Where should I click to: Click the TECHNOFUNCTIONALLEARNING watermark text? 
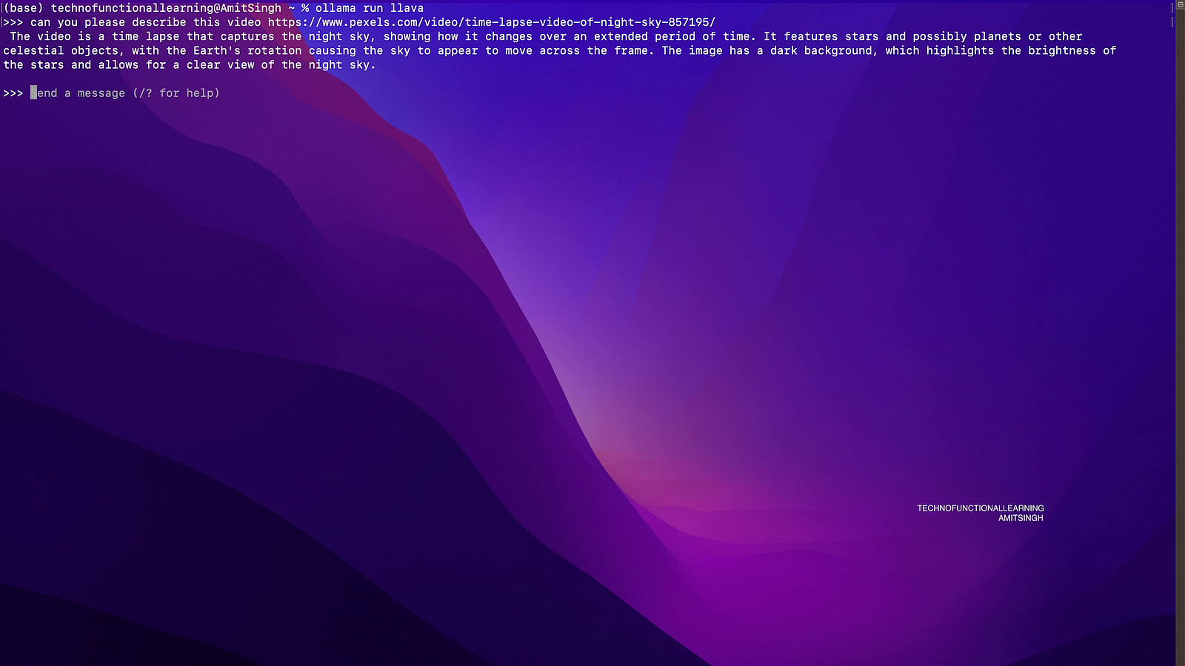tap(980, 508)
